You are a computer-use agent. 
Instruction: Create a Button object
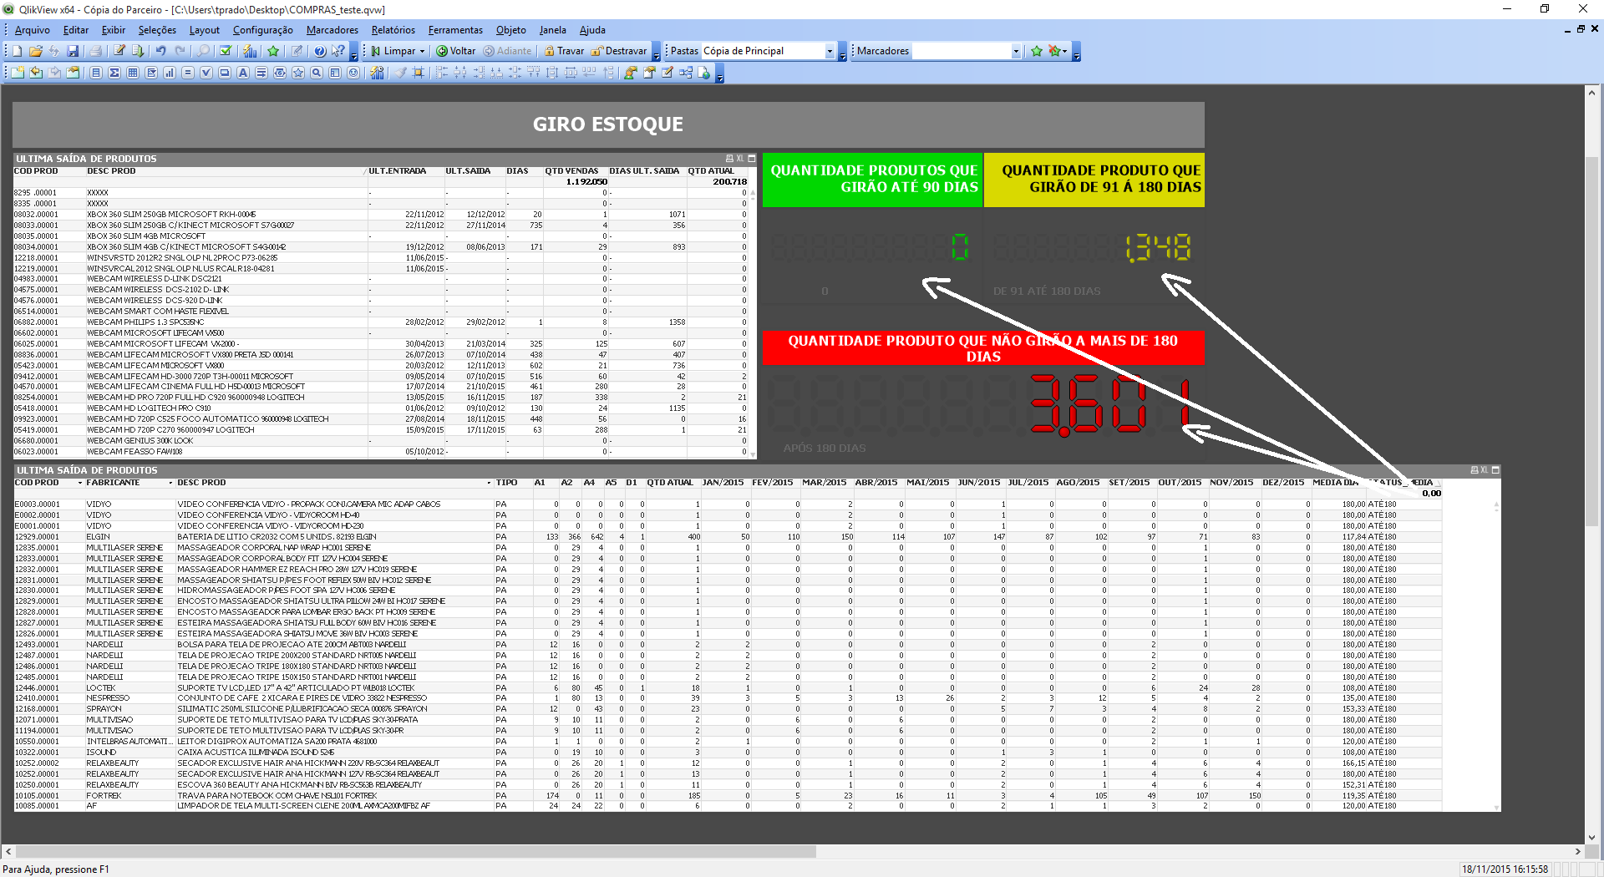coord(225,73)
